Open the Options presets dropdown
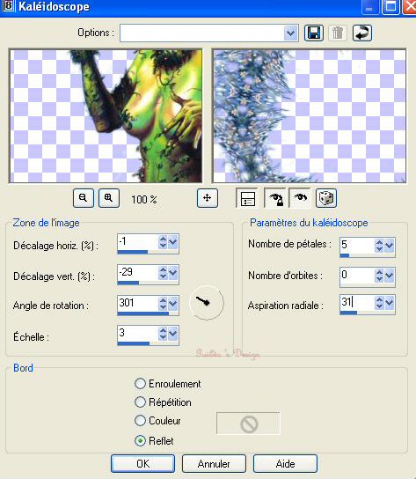The image size is (416, 479). click(x=290, y=33)
